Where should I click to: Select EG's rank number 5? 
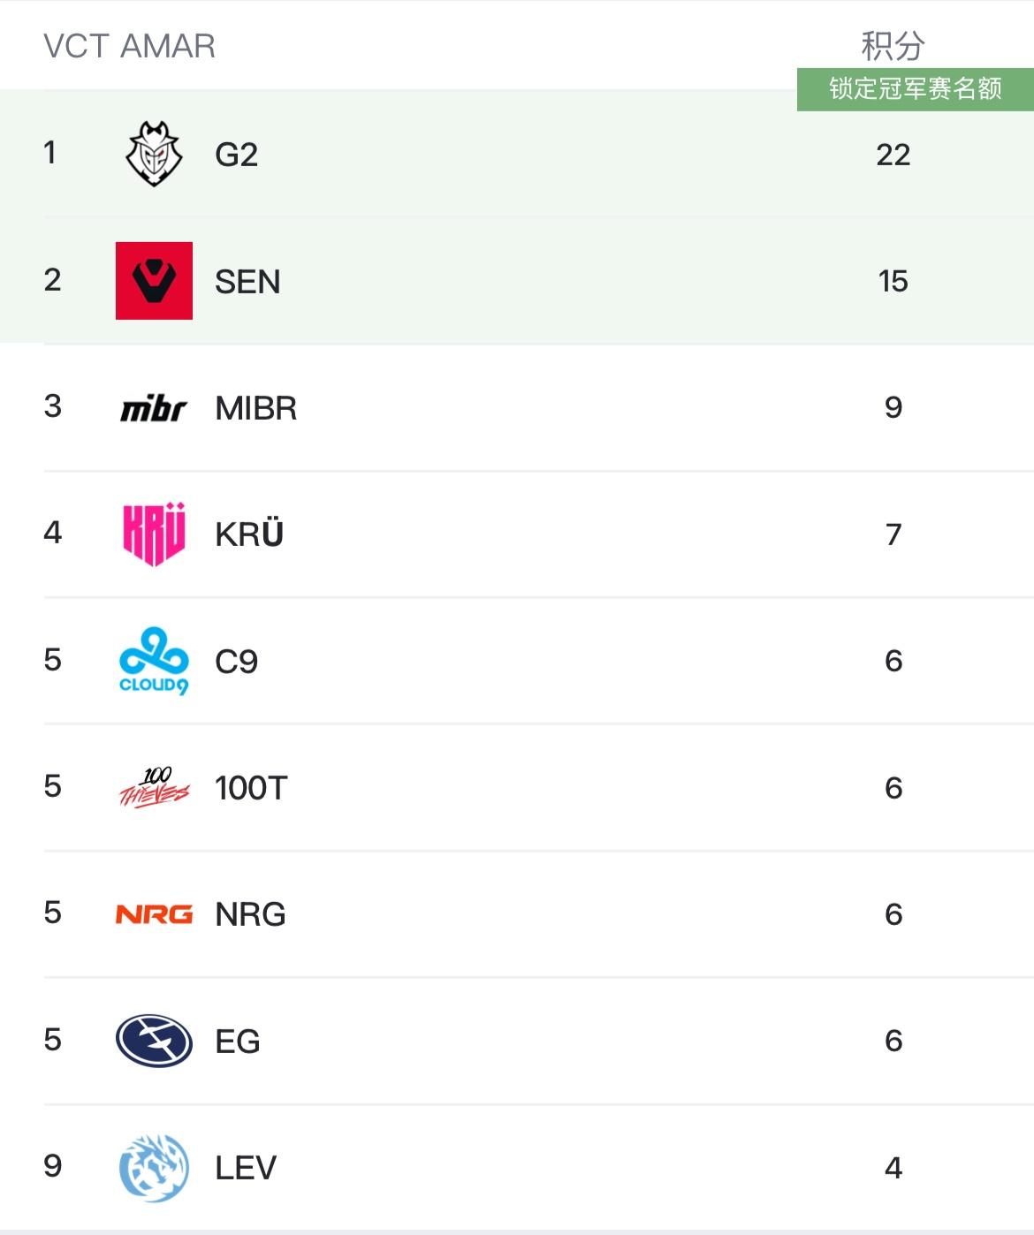click(53, 1040)
